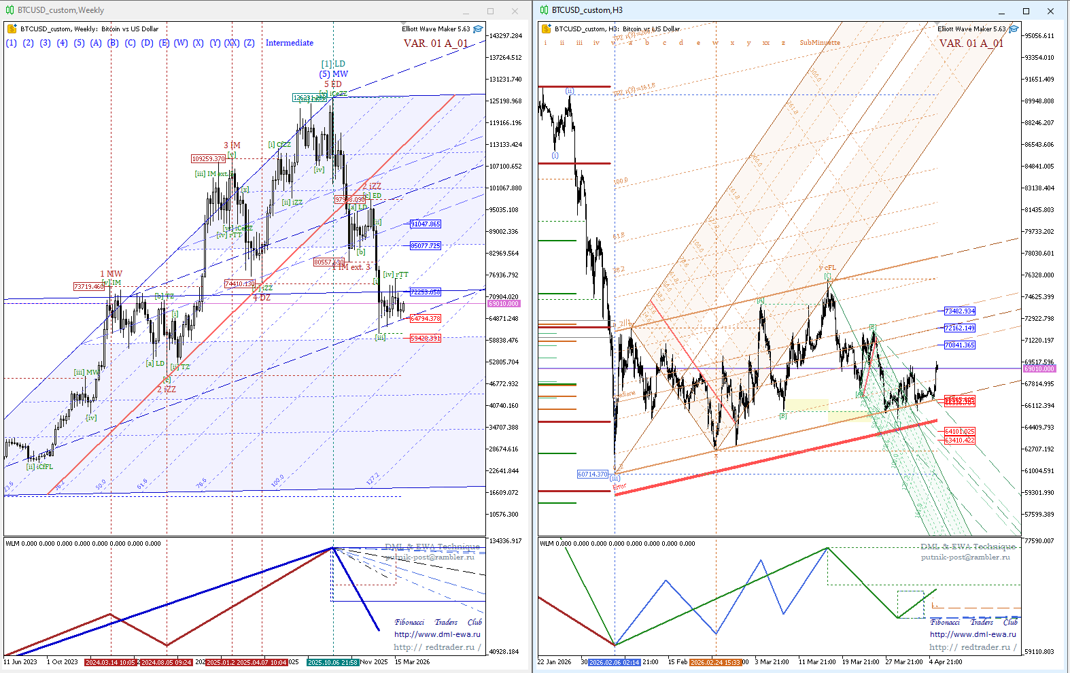Image resolution: width=1070 pixels, height=673 pixels.
Task: Click the 2026.02.06 02:14 blue time marker
Action: pos(615,662)
